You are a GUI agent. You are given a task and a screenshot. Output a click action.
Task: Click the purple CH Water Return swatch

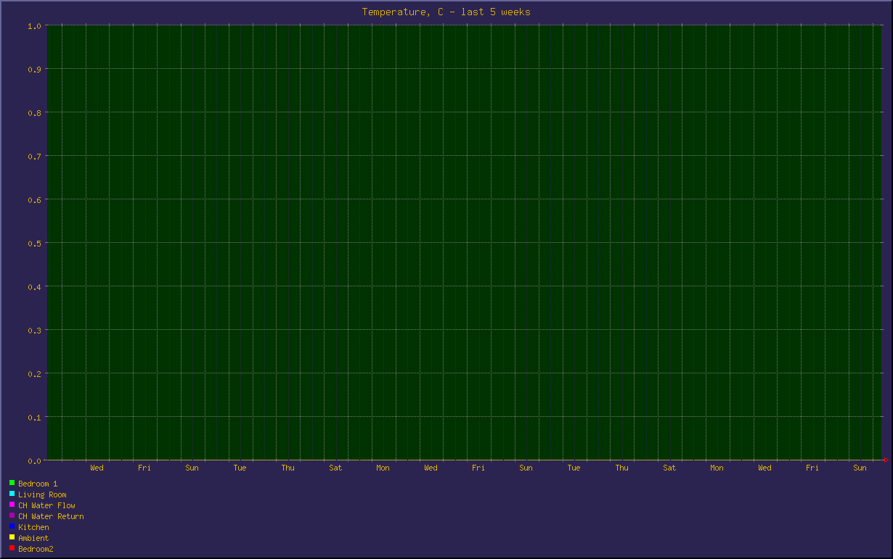(12, 515)
